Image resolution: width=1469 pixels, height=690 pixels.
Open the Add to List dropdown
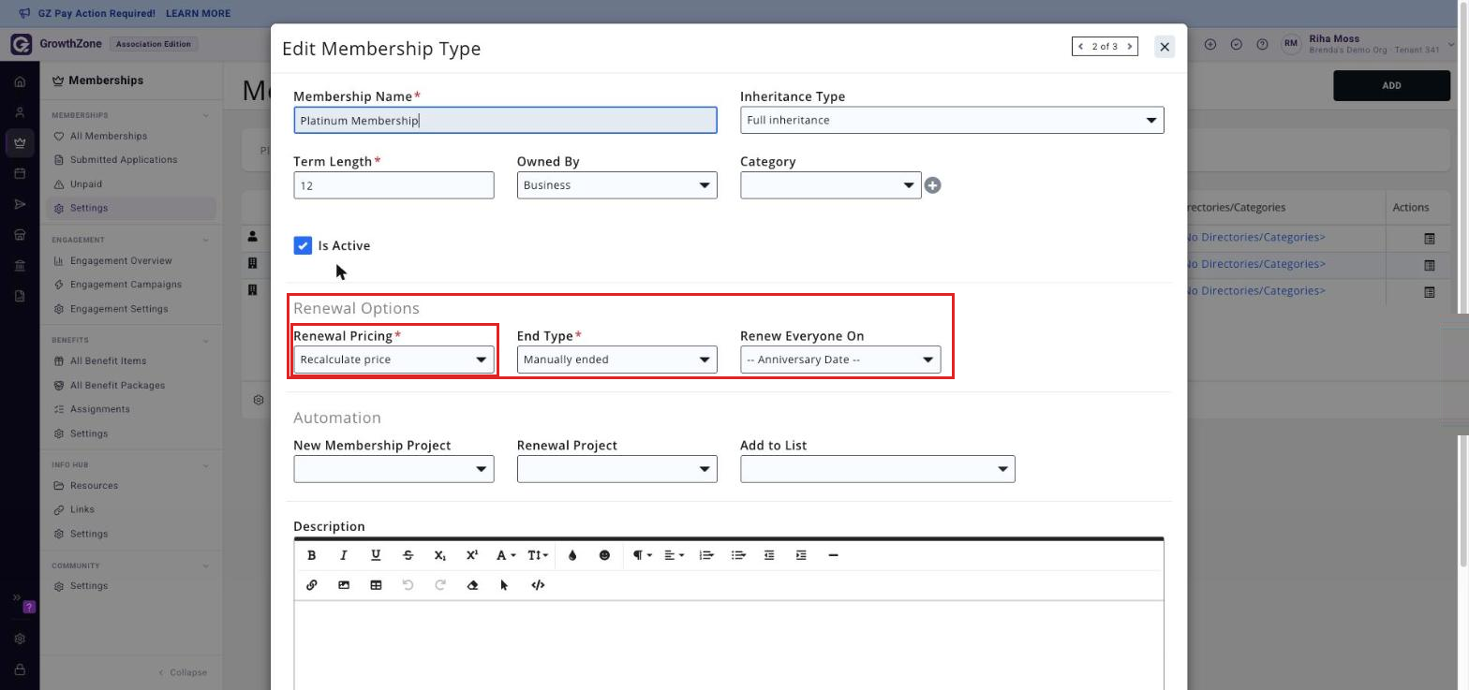(x=877, y=469)
